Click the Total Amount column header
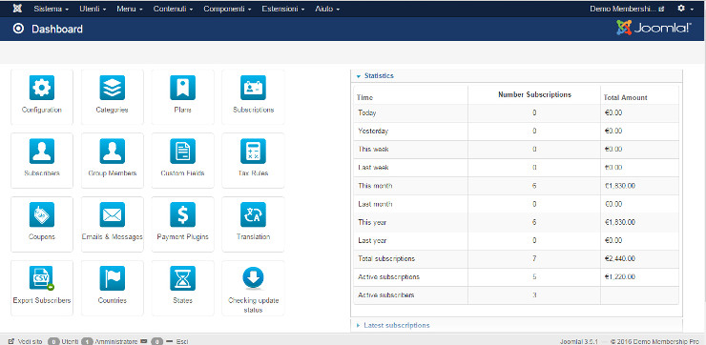This screenshot has width=706, height=345. (626, 97)
